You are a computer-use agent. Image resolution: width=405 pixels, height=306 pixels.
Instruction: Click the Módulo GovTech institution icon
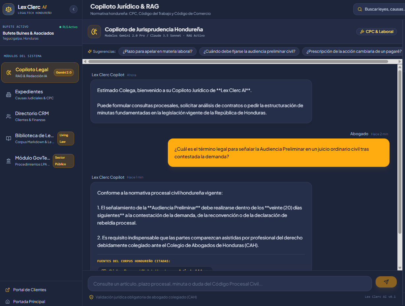9,161
